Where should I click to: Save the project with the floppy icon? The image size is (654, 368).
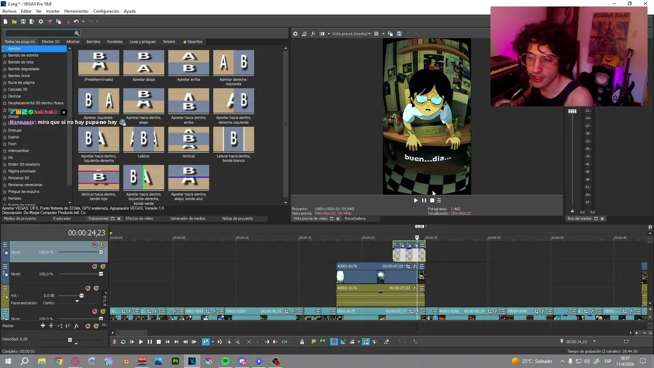click(x=23, y=21)
